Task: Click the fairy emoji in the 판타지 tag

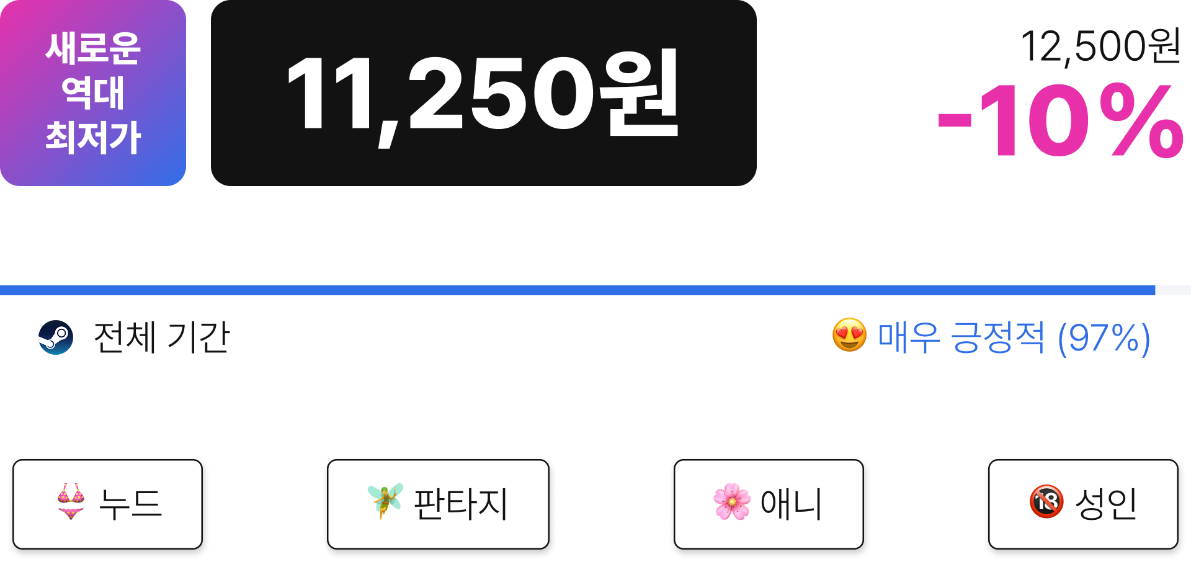Action: click(x=385, y=501)
